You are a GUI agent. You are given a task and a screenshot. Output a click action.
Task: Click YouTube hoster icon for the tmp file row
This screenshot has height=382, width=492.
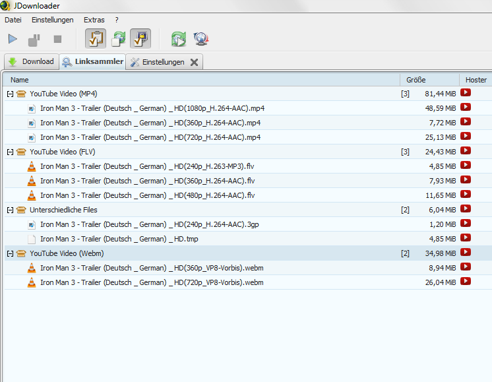pos(466,238)
